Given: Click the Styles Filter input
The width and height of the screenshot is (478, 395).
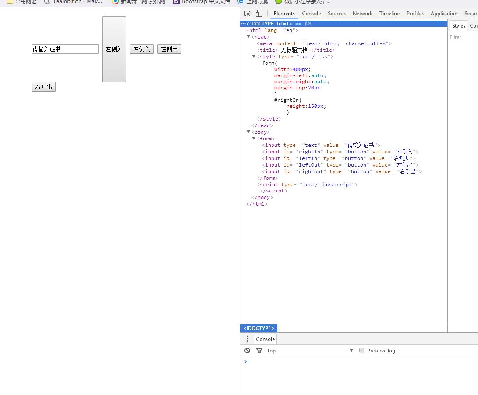Looking at the screenshot, I should 463,37.
